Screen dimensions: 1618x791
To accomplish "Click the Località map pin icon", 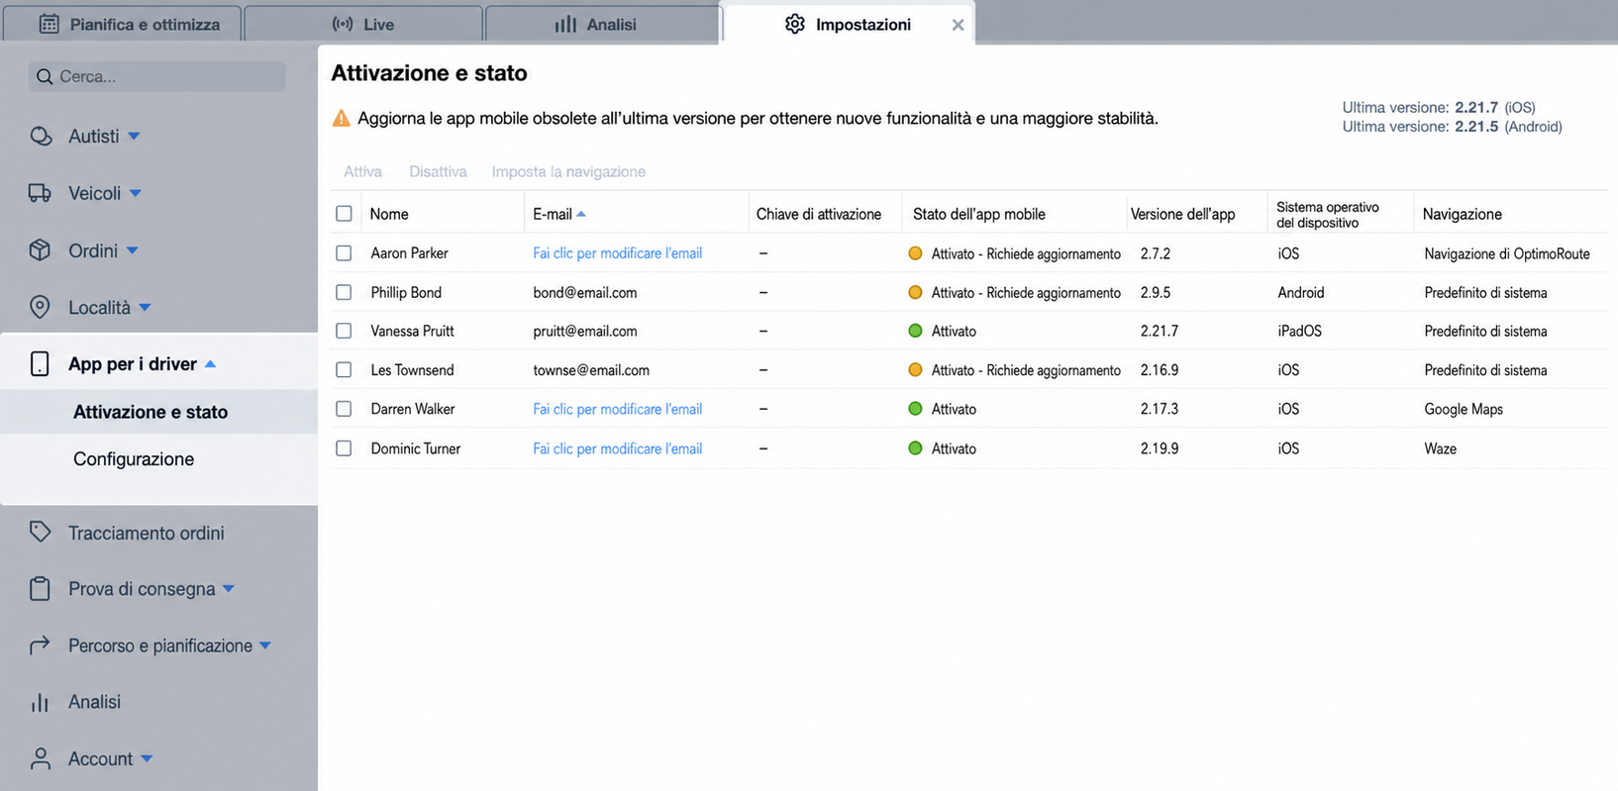I will coord(40,307).
